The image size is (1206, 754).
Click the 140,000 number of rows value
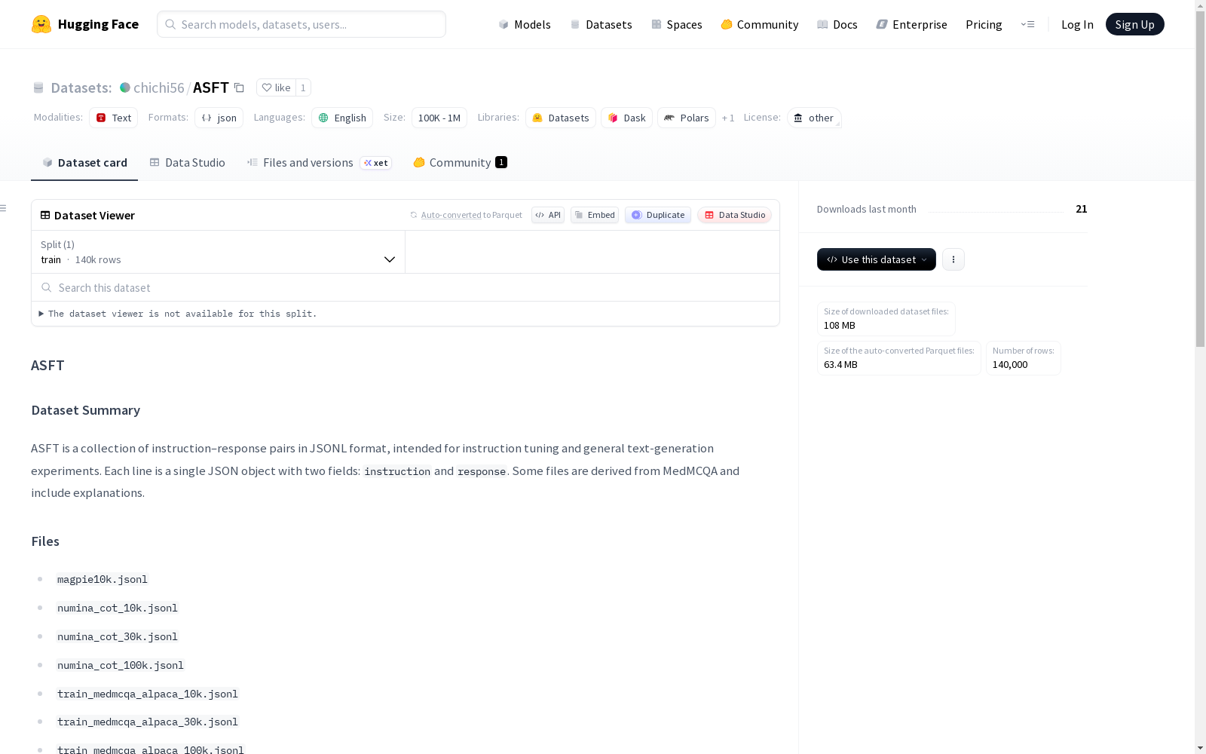[1010, 365]
